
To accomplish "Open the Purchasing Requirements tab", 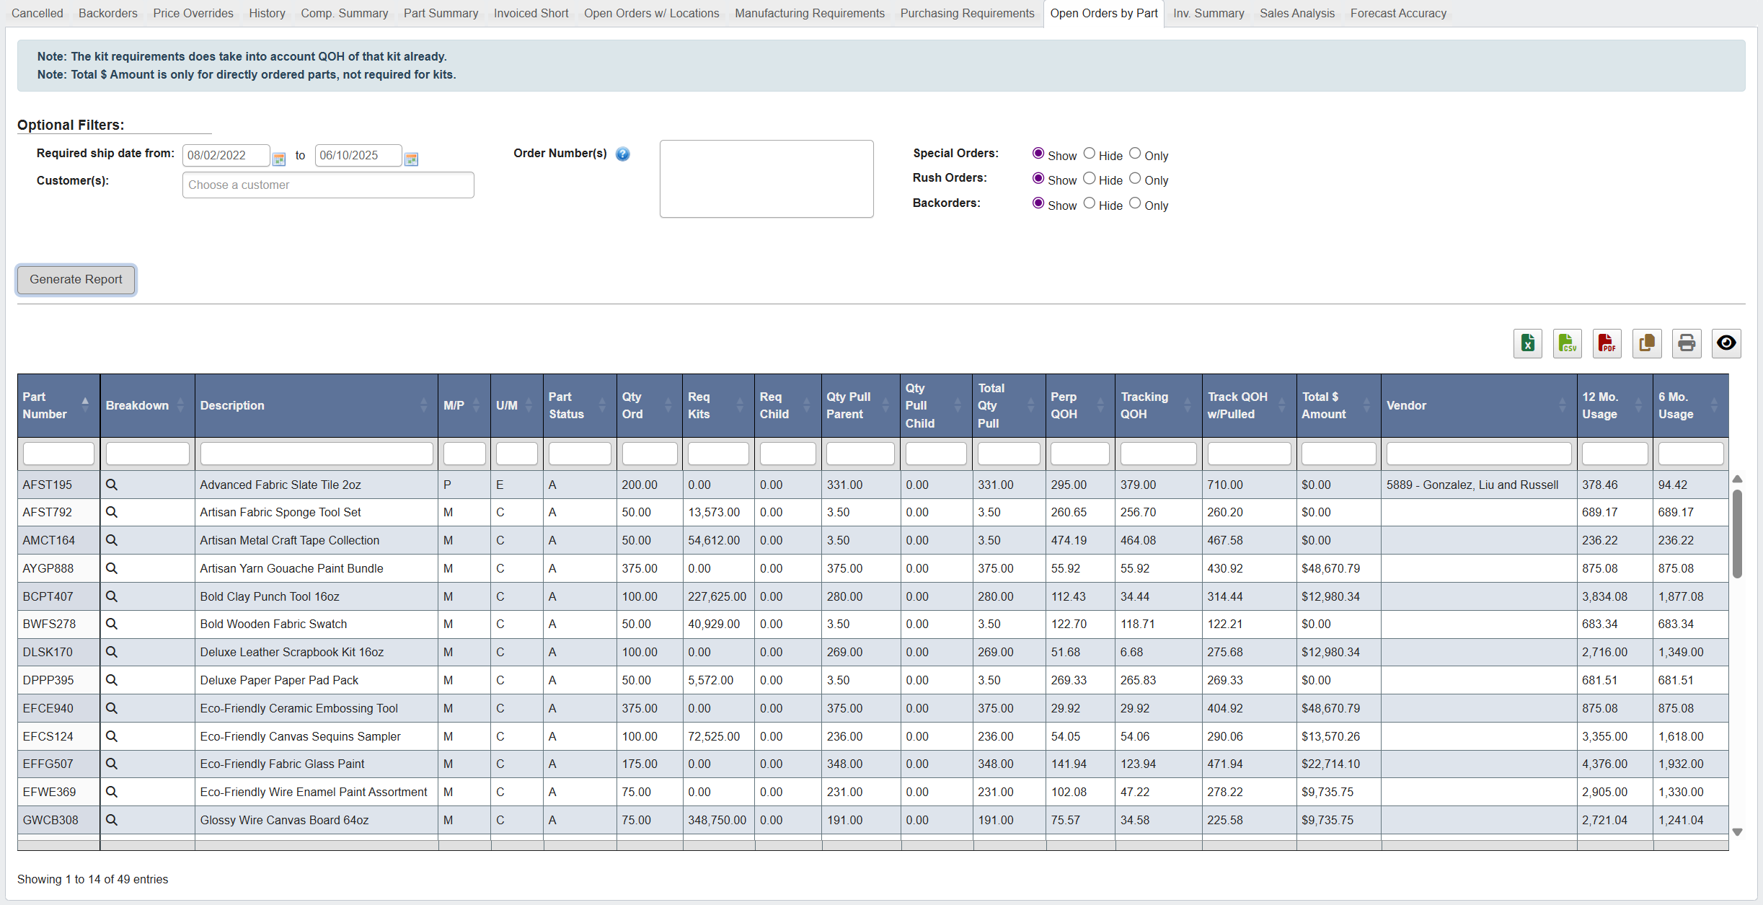I will (967, 13).
